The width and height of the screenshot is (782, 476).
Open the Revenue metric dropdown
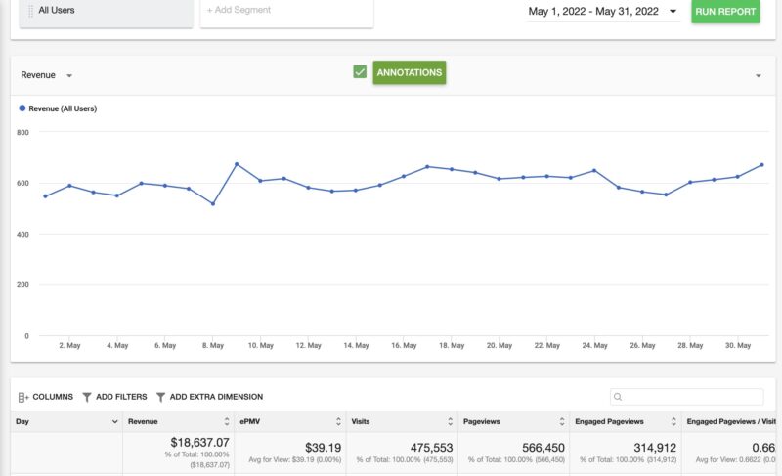[69, 75]
